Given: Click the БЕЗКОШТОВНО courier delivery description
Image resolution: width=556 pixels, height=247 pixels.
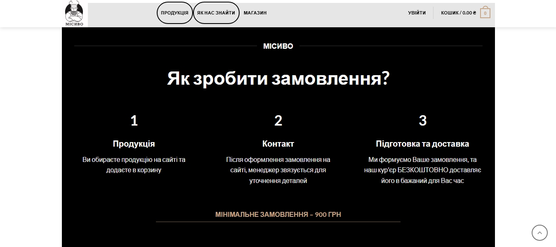Looking at the screenshot, I should pyautogui.click(x=422, y=170).
